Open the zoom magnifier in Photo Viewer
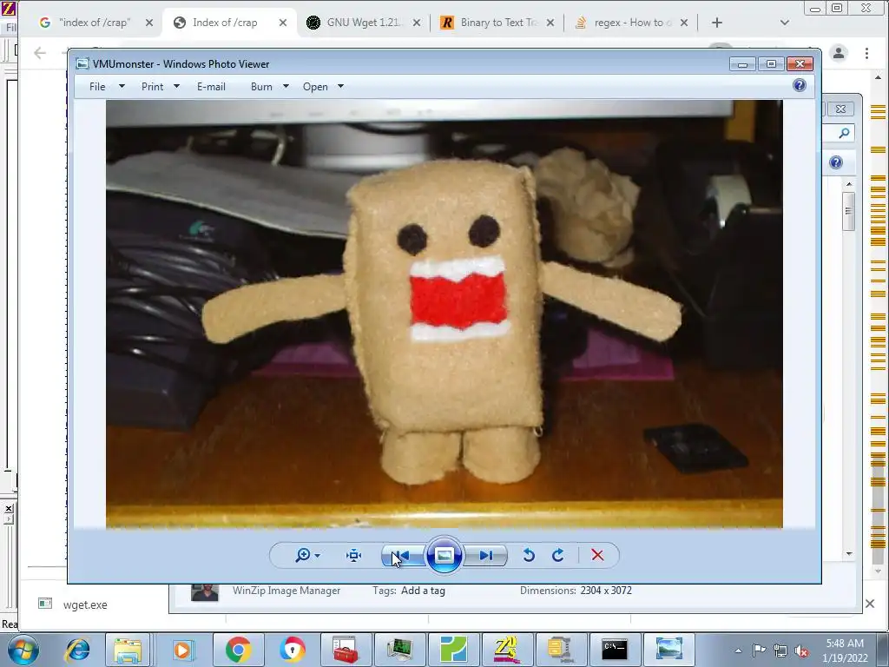This screenshot has width=889, height=667. coord(303,555)
